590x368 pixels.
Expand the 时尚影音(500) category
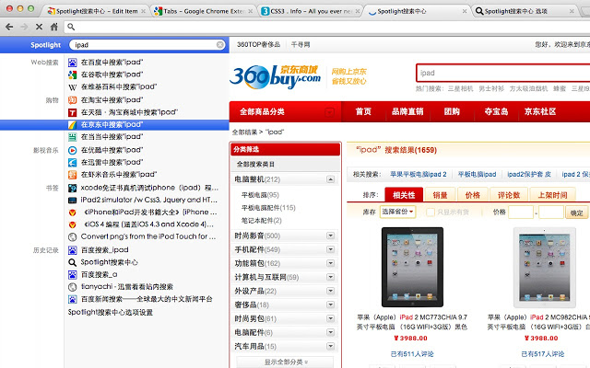click(330, 236)
